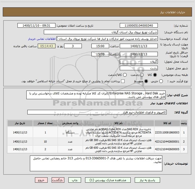The width and height of the screenshot is (195, 189).
Task: Toggle the اسناد خزانه اسلامی payment checkbox
Action: point(123,81)
